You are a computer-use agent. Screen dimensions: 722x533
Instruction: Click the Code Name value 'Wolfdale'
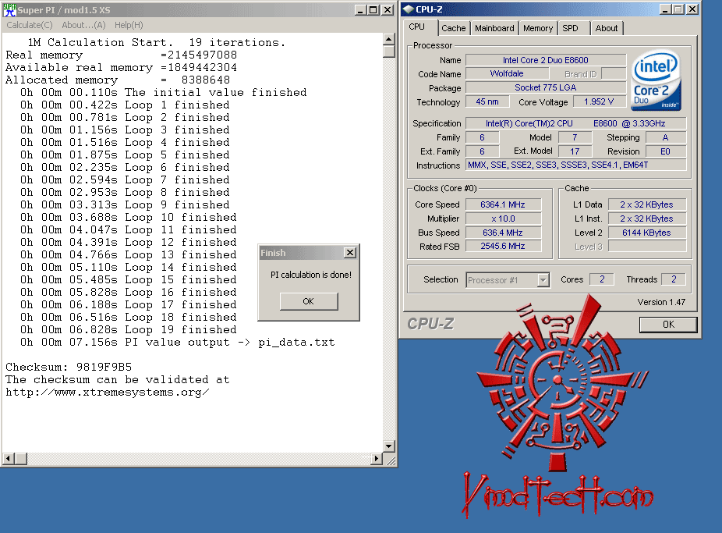click(x=507, y=73)
